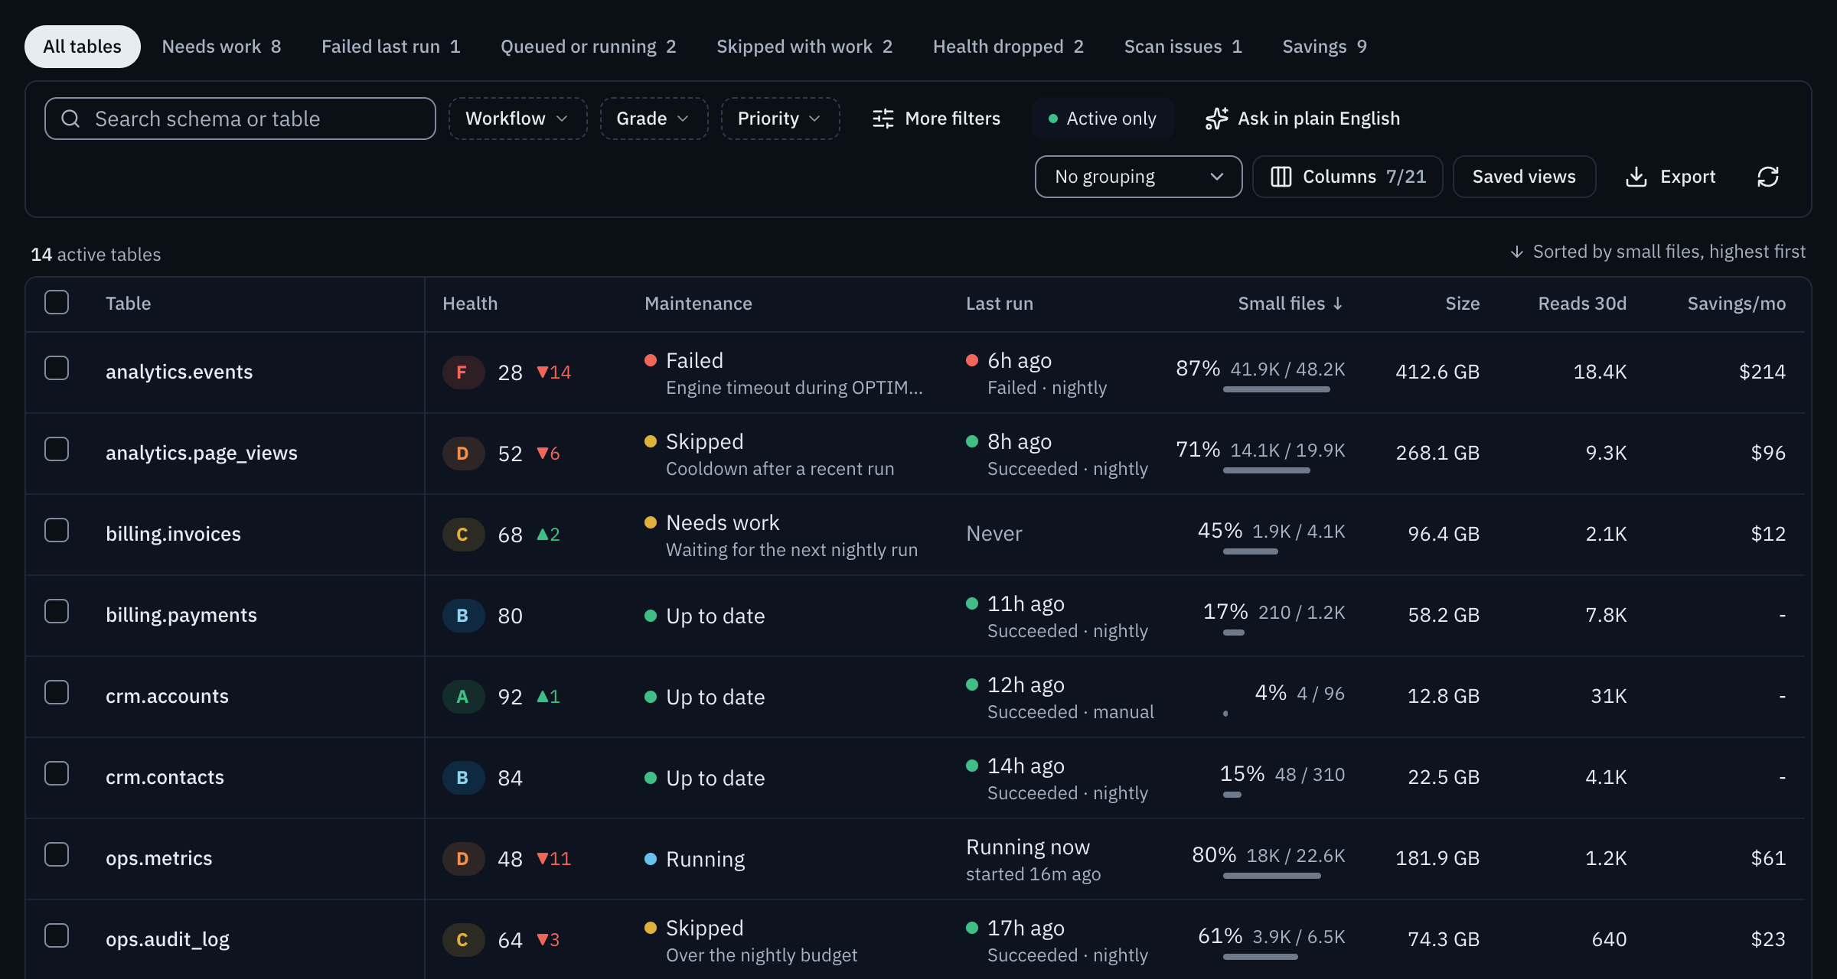Toggle the Active only filter
Image resolution: width=1837 pixels, height=979 pixels.
pyautogui.click(x=1102, y=119)
